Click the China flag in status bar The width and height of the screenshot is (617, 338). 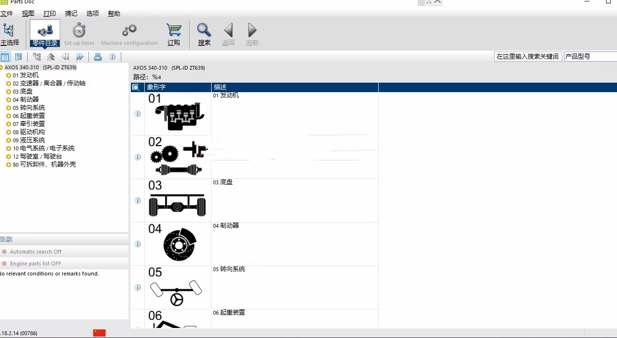coord(99,333)
